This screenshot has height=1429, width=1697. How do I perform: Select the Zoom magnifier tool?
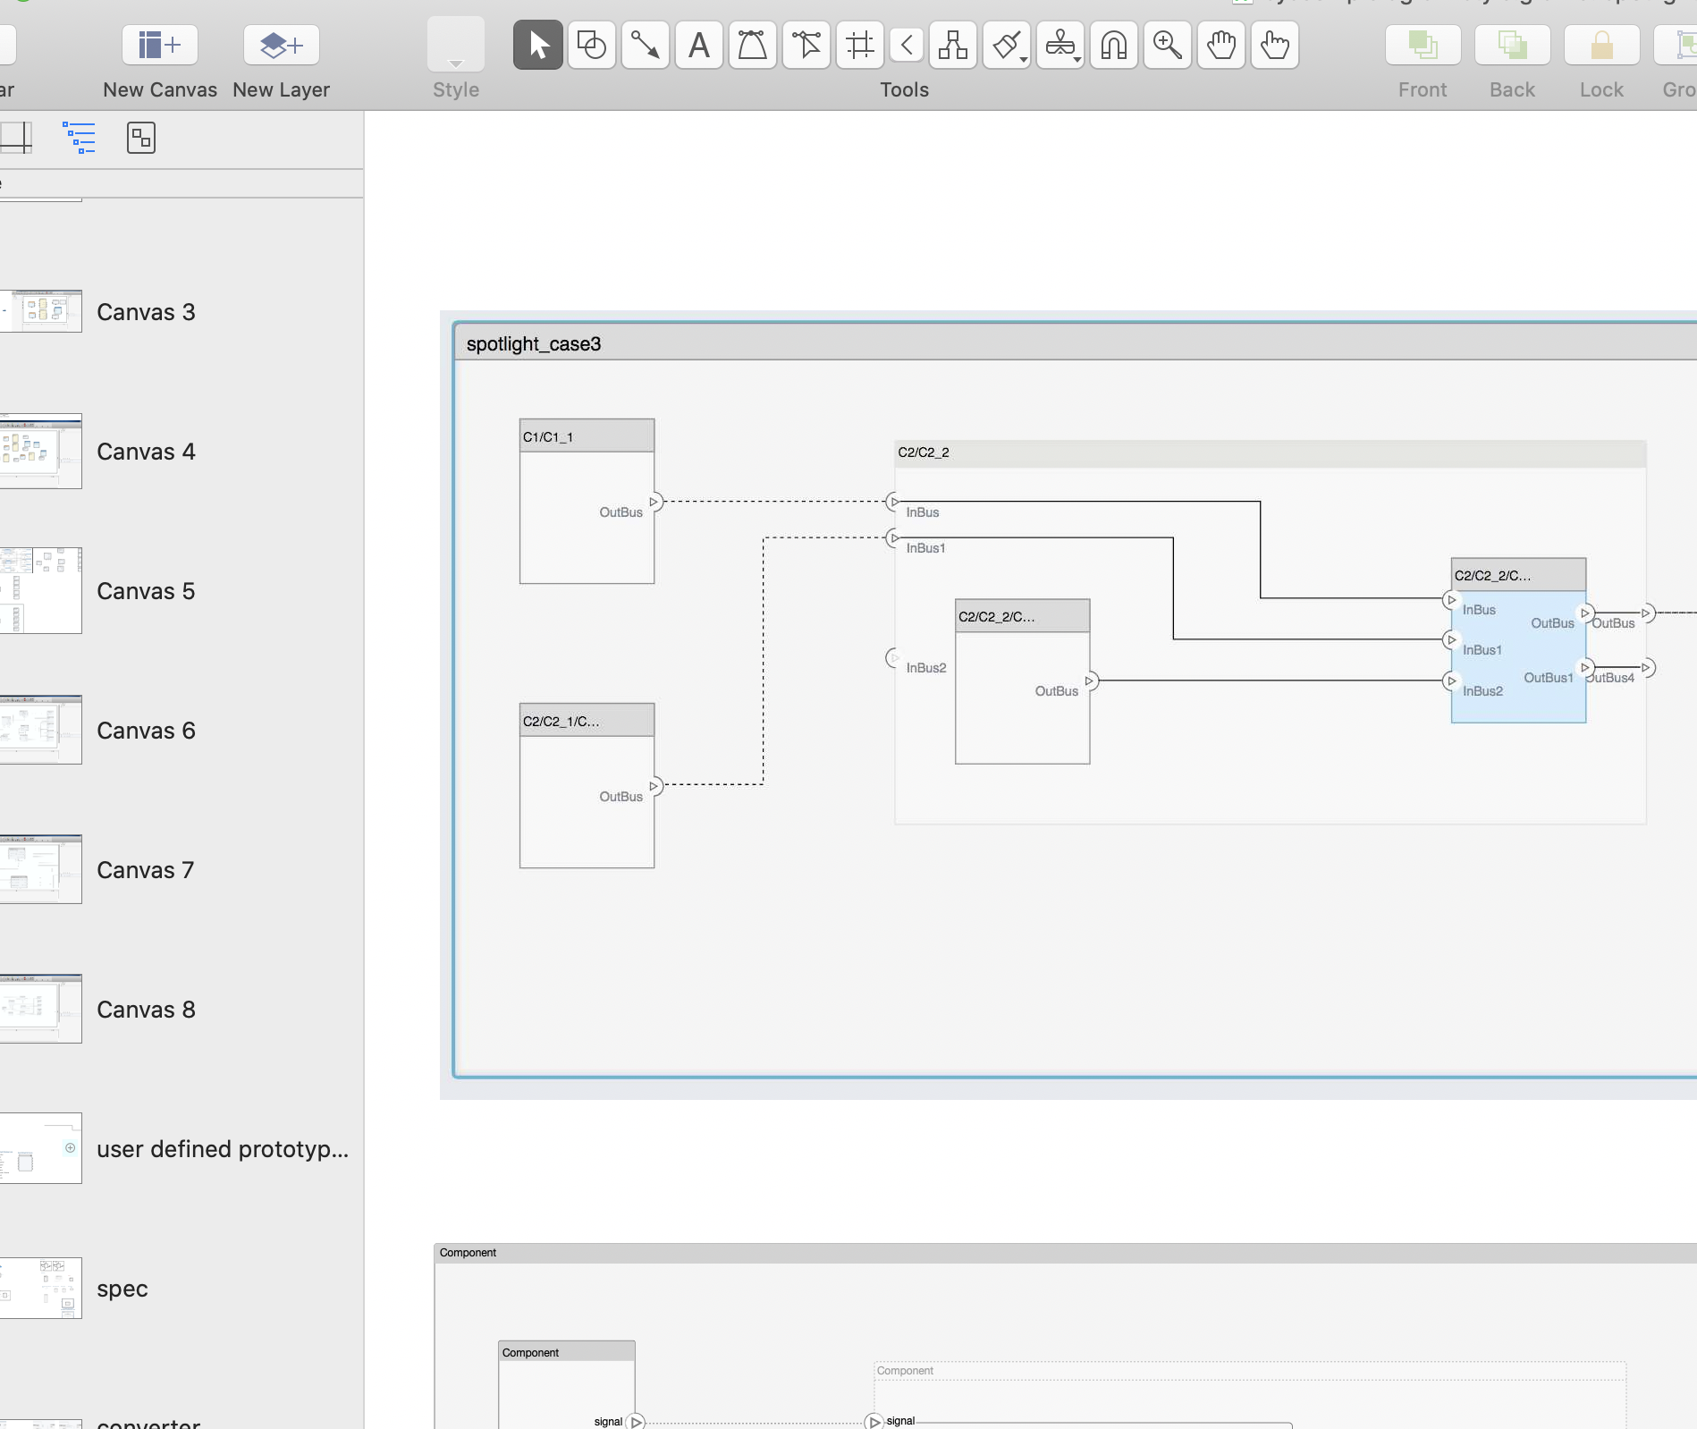click(x=1167, y=45)
